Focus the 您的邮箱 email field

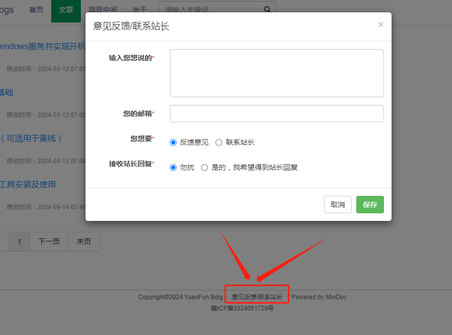pyautogui.click(x=276, y=114)
